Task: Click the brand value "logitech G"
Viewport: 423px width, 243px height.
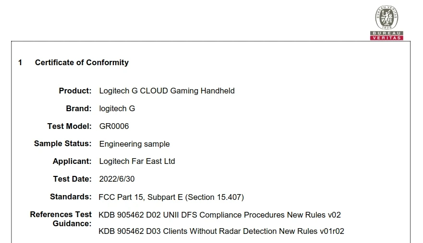Action: (x=117, y=108)
